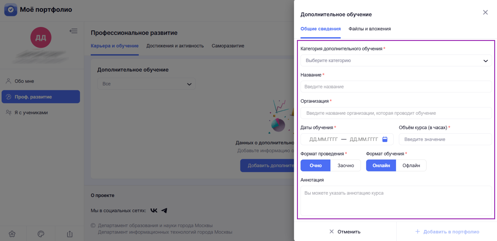Image resolution: width=497 pixels, height=241 pixels.
Task: Open the theme palette icon
Action: point(41,234)
